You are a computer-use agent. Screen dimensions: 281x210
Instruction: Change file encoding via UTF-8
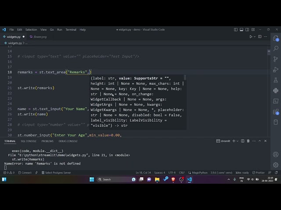pos(172,173)
